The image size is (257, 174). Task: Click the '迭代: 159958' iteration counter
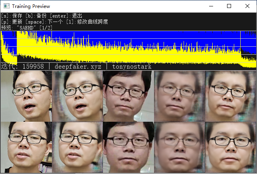click(22, 67)
